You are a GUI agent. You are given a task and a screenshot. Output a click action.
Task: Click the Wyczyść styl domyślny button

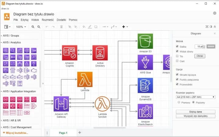pyautogui.click(x=196, y=116)
